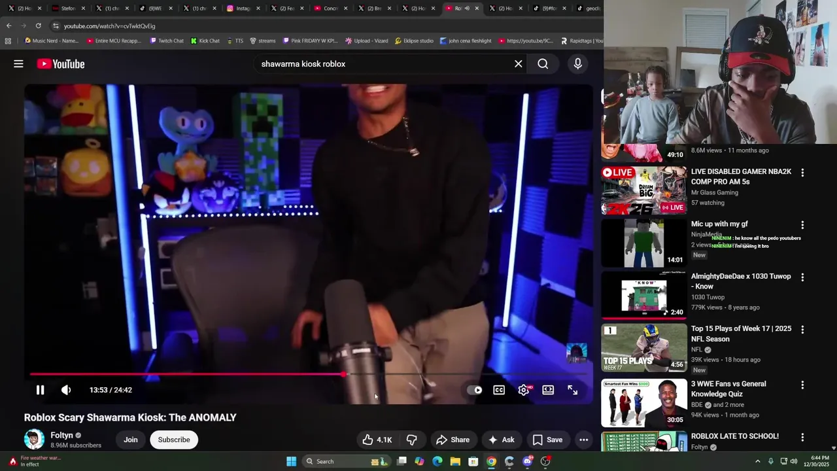Open the Twitch Chat bookmark
The image size is (837, 471).
[167, 41]
